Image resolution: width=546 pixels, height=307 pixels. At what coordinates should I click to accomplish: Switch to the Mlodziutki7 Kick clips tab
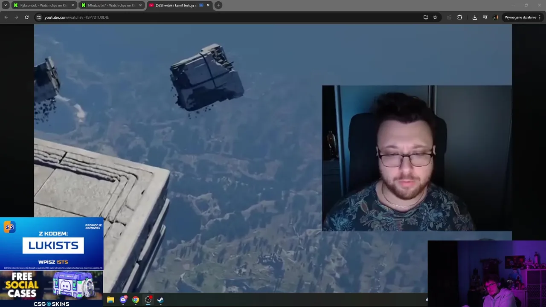(x=111, y=5)
